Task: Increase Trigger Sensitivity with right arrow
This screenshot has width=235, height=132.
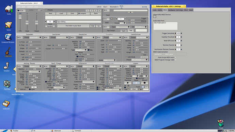Action: (x=181, y=33)
